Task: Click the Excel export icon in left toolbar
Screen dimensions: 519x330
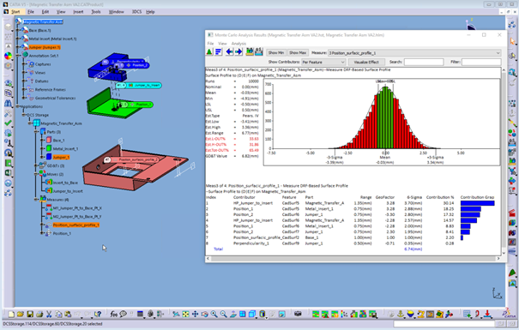Action: click(x=9, y=173)
